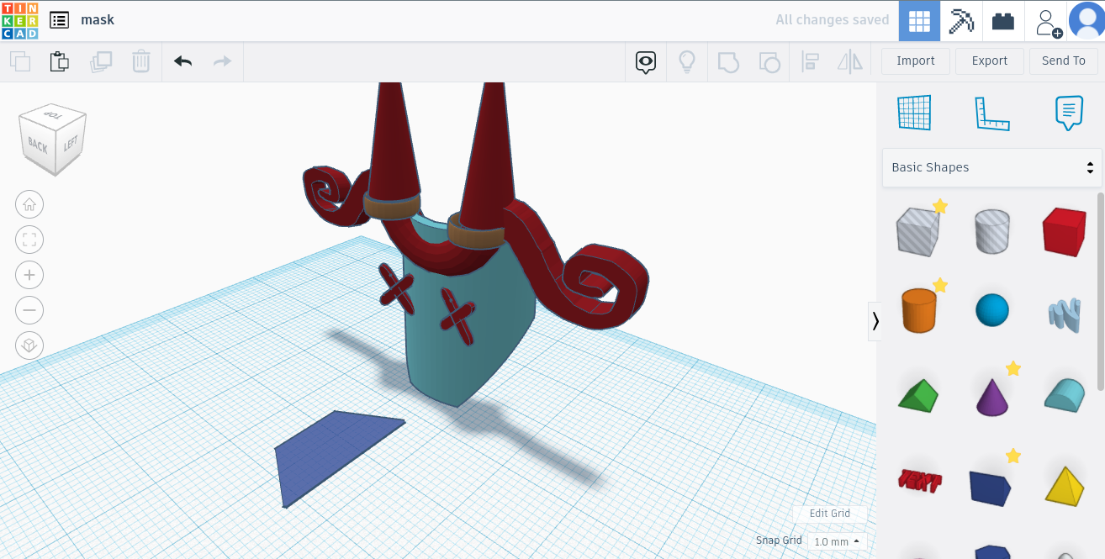Screen dimensions: 1105x559
Task: Click the Home view button
Action: 29,204
